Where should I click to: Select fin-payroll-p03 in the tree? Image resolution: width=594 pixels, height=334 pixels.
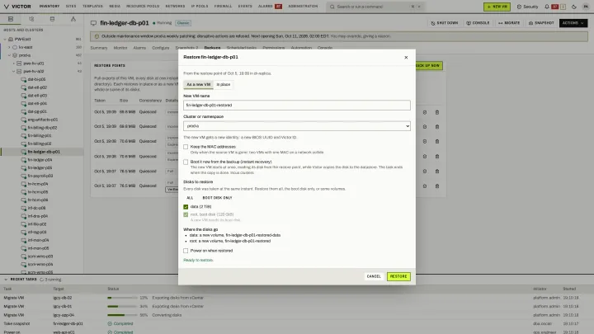pos(40,176)
